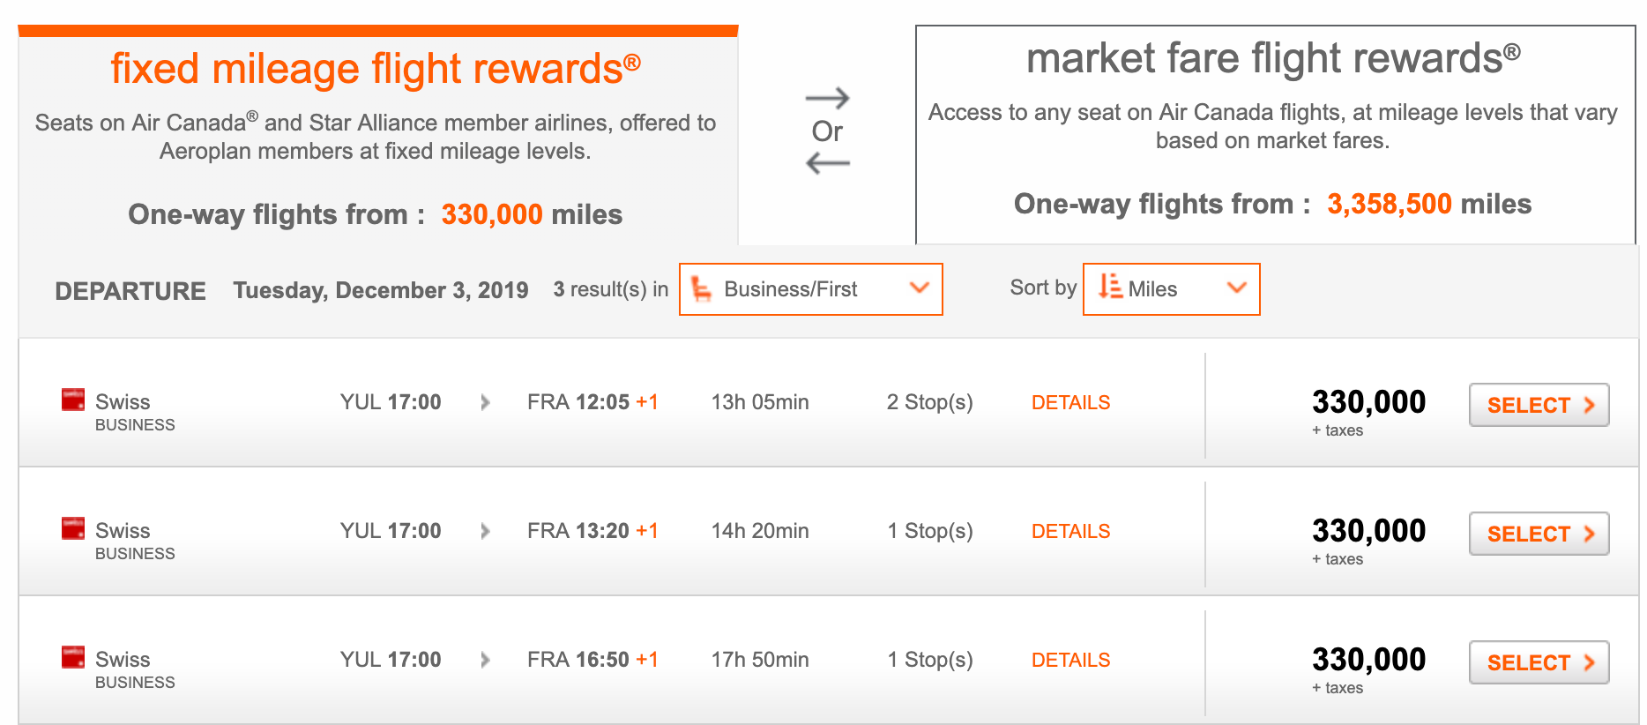Open the Business/First cabin dropdown
The width and height of the screenshot is (1647, 725).
(810, 289)
